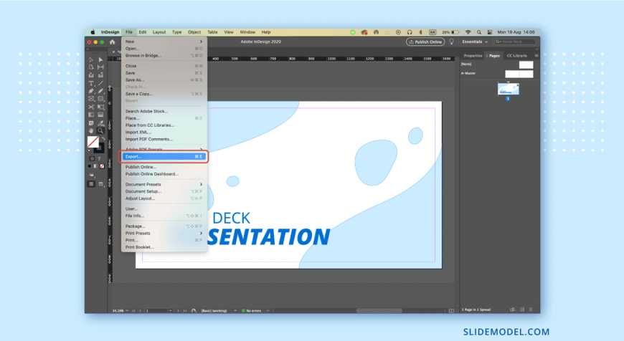Open the Pages panel menu icon
This screenshot has width=624, height=341.
coord(536,56)
